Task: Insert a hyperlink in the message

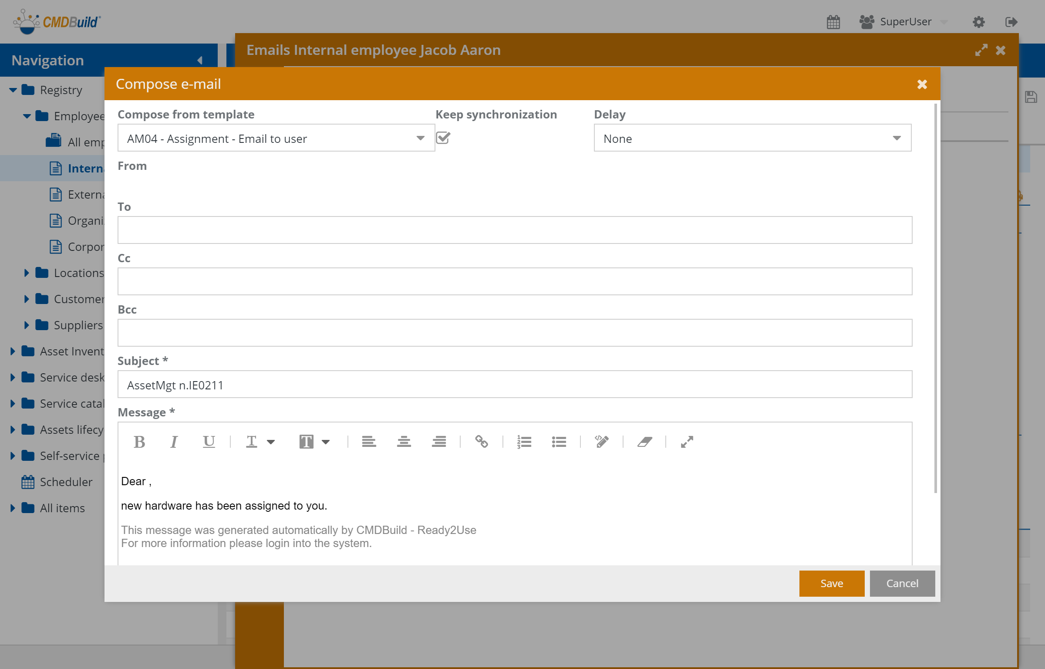Action: (x=481, y=442)
